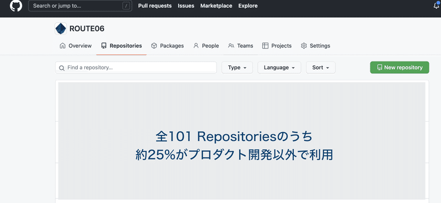Open Issues in the top bar
441x203 pixels.
[x=186, y=6]
